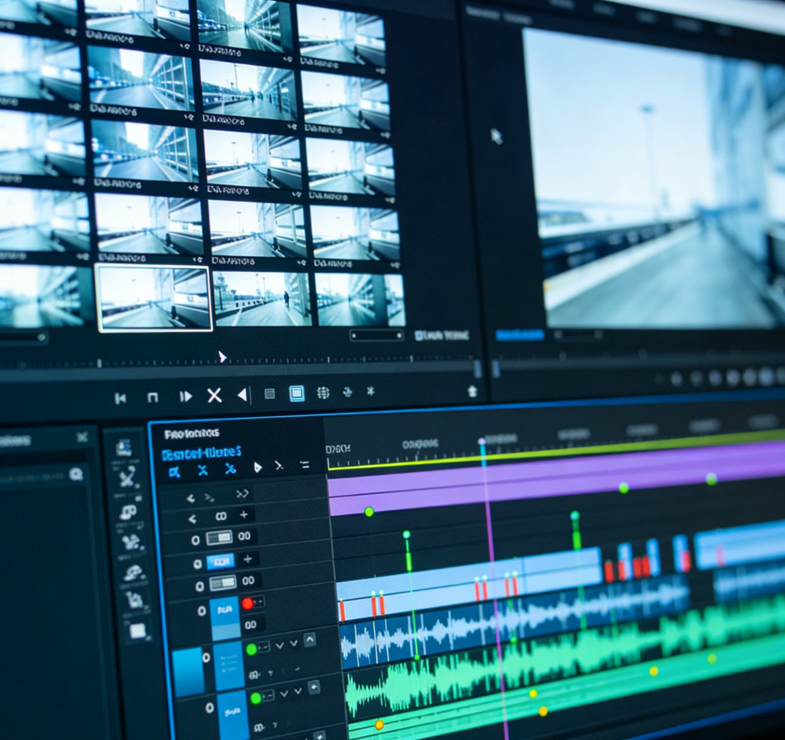Expand the double-chevron in top track header row

(x=242, y=494)
